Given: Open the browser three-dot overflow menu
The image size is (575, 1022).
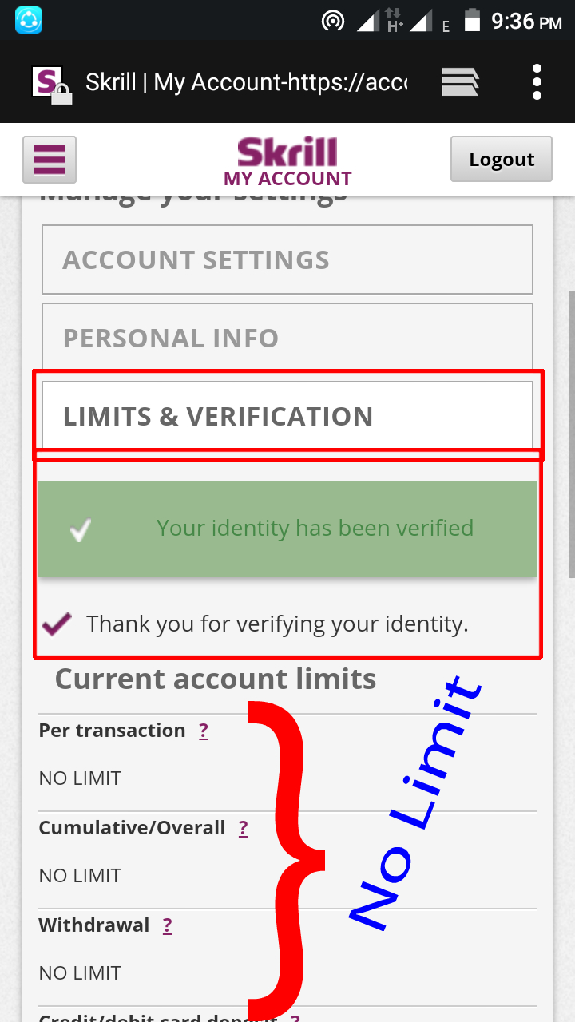Looking at the screenshot, I should point(537,81).
